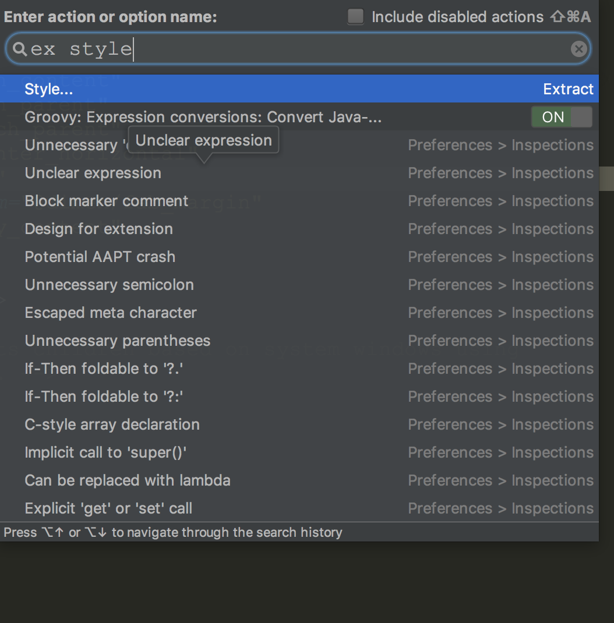Clear the search field with the X icon
Viewport: 614px width, 623px height.
tap(578, 49)
